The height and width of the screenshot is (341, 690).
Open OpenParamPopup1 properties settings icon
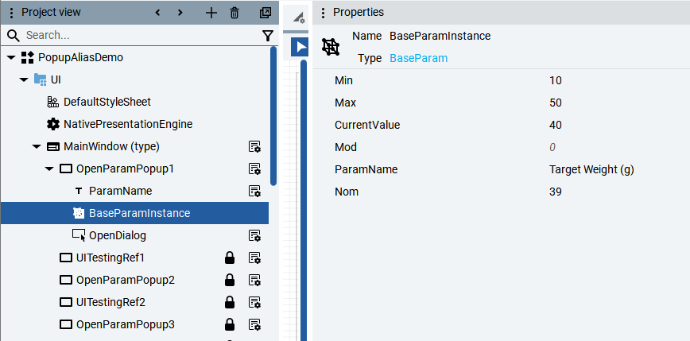[255, 169]
